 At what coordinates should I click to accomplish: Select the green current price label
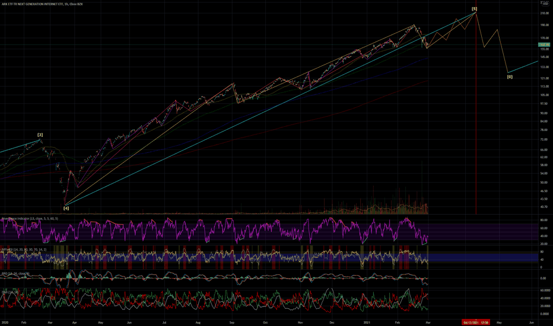click(544, 45)
